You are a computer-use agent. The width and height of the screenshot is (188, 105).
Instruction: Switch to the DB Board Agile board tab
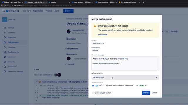[x=12, y=2]
